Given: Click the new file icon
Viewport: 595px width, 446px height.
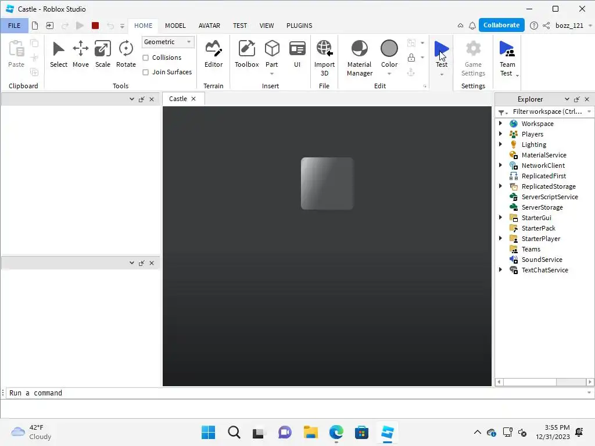Looking at the screenshot, I should coord(35,26).
